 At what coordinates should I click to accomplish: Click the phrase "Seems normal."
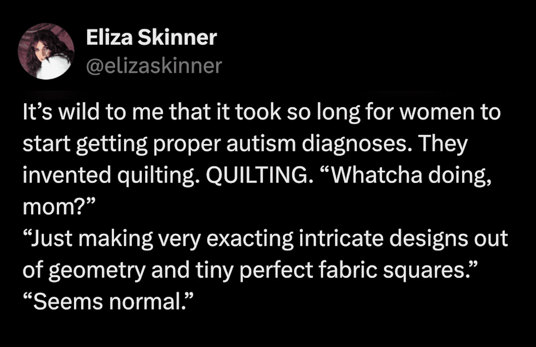coord(108,302)
